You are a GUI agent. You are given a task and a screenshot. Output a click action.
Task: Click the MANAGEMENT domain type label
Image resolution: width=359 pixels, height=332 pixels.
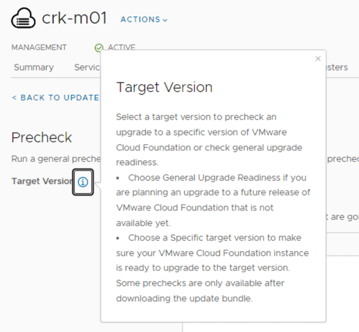(x=39, y=47)
